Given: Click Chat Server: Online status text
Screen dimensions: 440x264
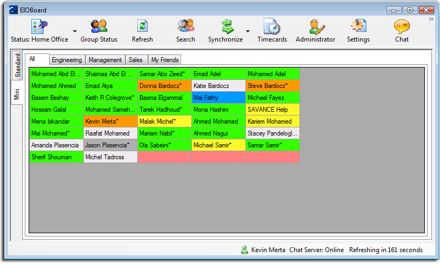Looking at the screenshot, I should [x=317, y=250].
